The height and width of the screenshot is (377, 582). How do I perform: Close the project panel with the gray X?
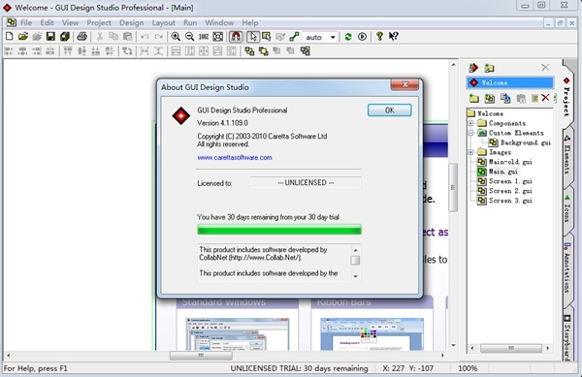[x=545, y=68]
